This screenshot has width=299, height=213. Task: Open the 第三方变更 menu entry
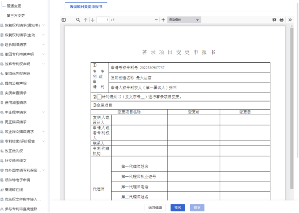[x=16, y=16]
